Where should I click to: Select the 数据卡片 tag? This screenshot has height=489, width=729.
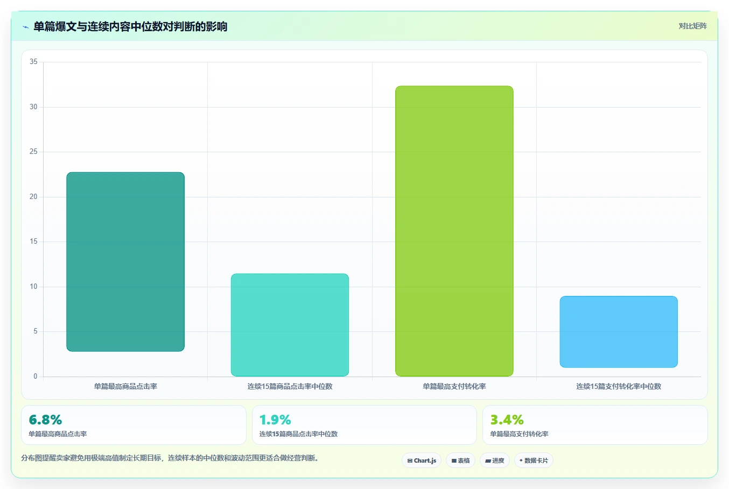click(534, 460)
